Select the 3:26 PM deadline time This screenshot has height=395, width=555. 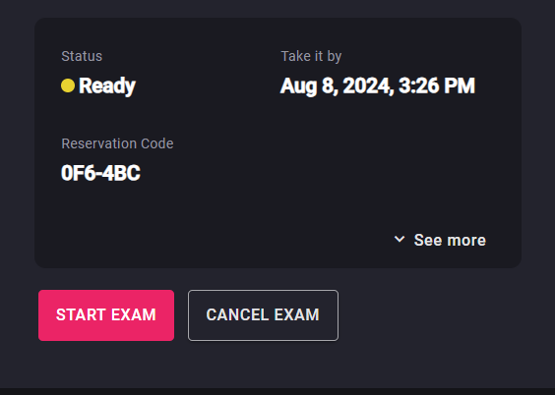click(x=437, y=85)
